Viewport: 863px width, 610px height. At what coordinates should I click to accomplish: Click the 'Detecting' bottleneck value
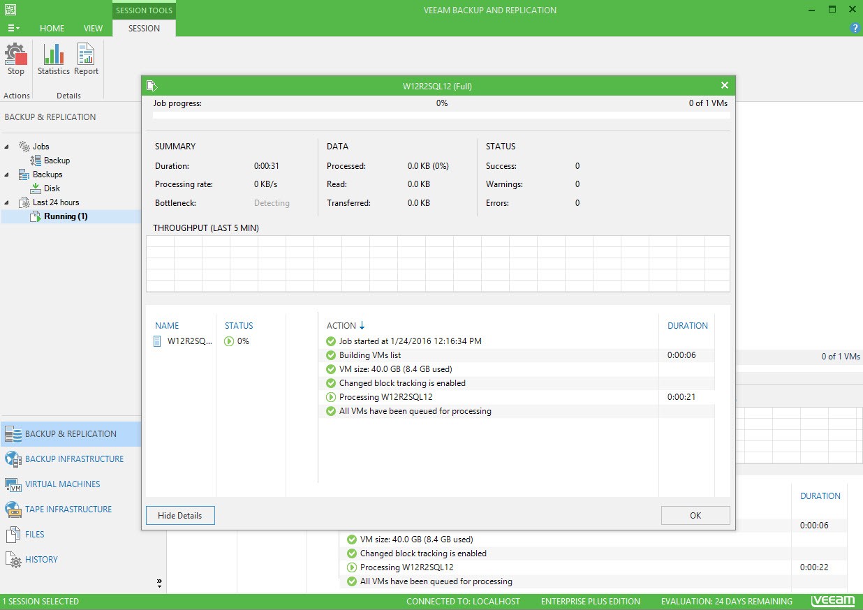(x=272, y=203)
